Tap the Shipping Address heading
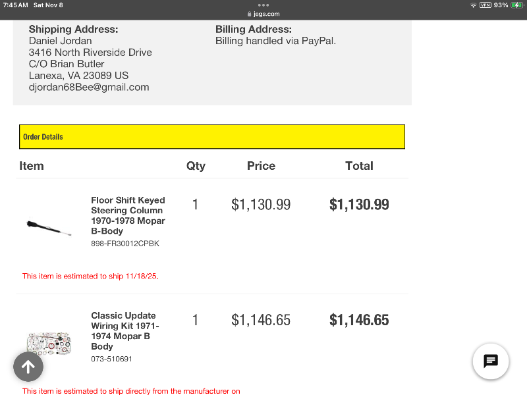 pyautogui.click(x=73, y=30)
